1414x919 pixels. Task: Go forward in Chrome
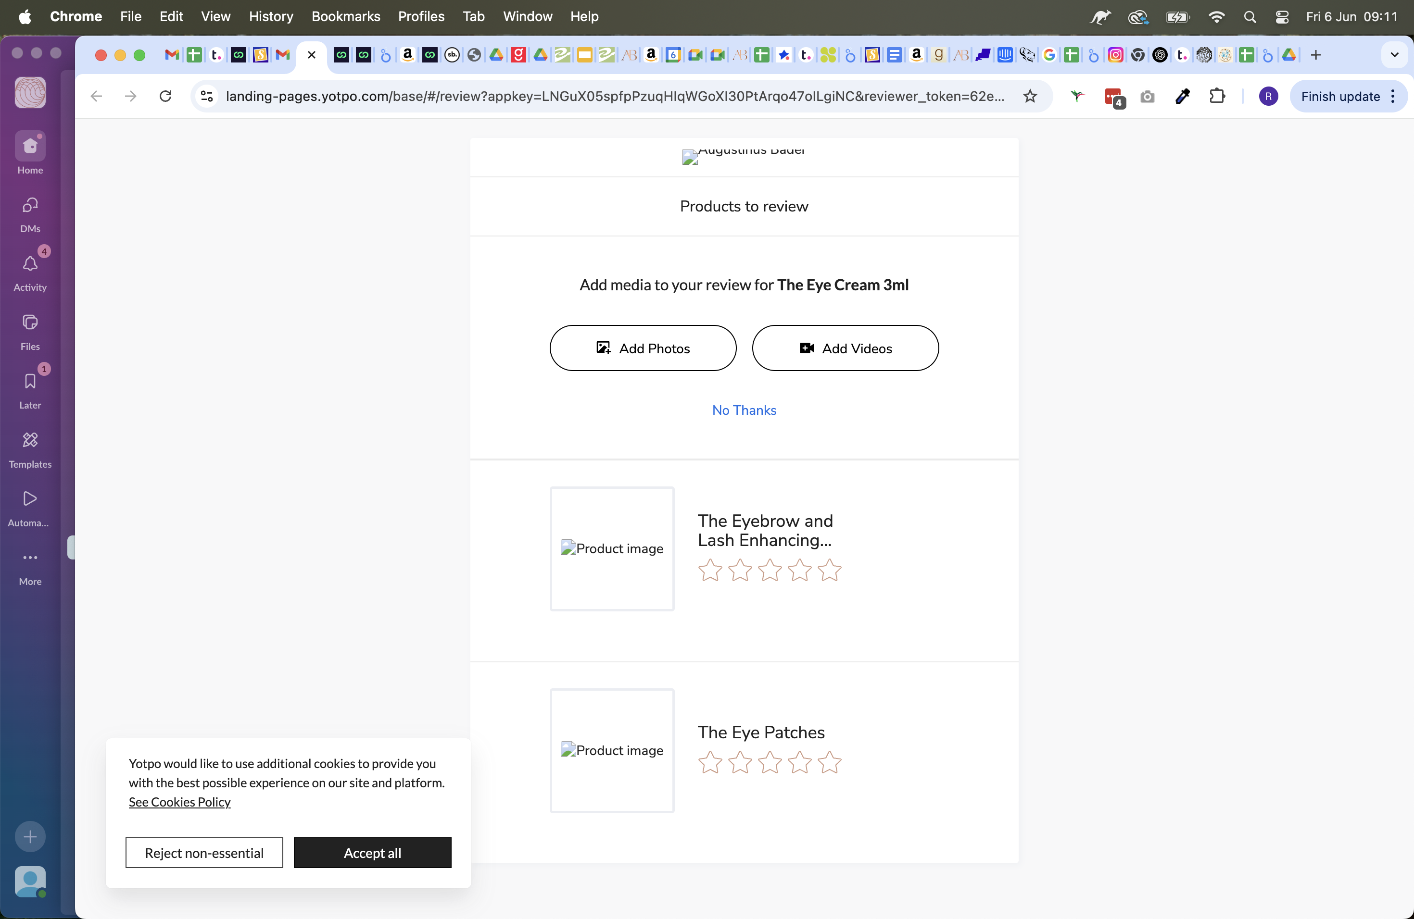coord(131,96)
